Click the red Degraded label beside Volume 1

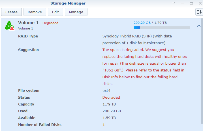pos(50,23)
